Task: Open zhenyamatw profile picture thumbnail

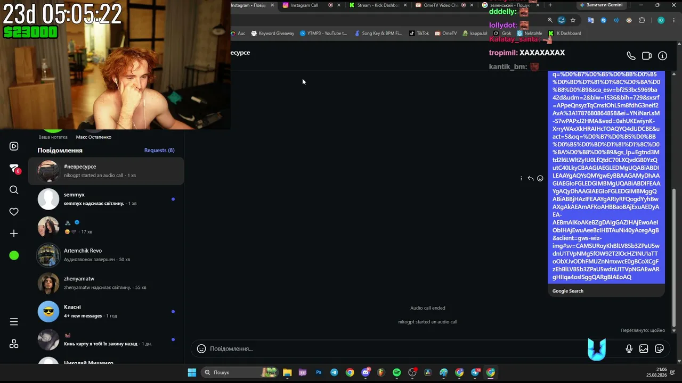Action: pyautogui.click(x=48, y=284)
